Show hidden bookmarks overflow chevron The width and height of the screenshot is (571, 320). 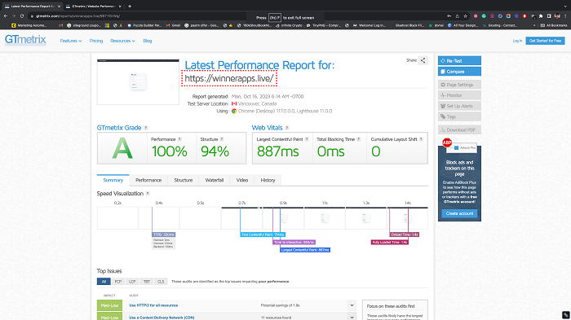click(534, 25)
